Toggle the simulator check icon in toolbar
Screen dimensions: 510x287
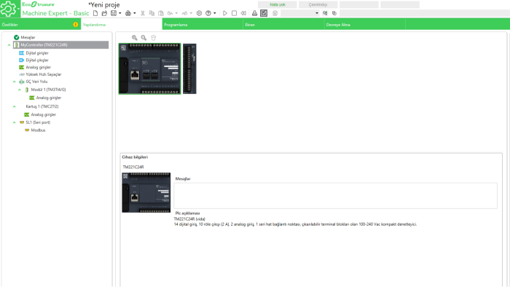click(x=264, y=13)
